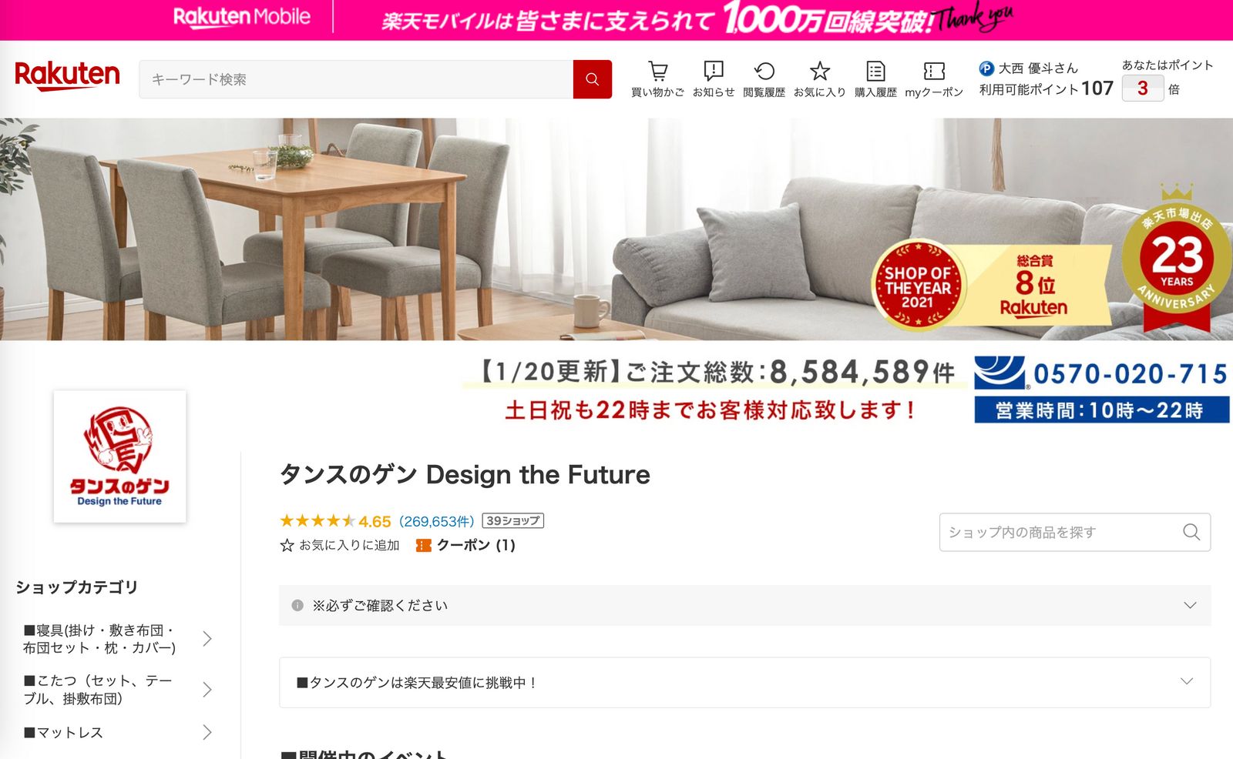Click the Rakuten logo to go home
1233x759 pixels.
67,76
